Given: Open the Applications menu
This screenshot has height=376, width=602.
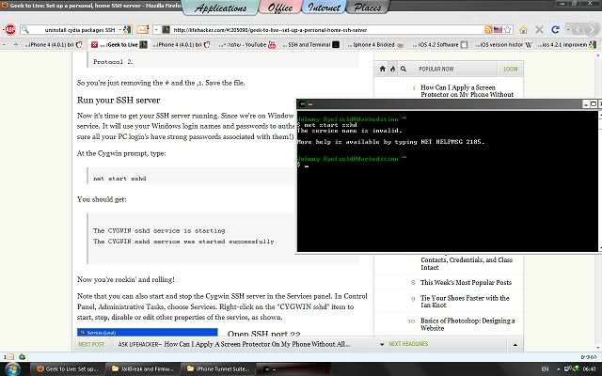Looking at the screenshot, I should point(220,8).
